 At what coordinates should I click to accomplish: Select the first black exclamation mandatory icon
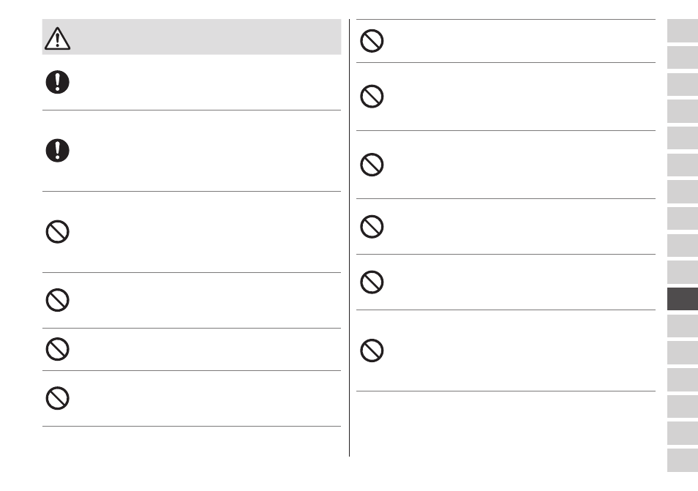tap(57, 82)
